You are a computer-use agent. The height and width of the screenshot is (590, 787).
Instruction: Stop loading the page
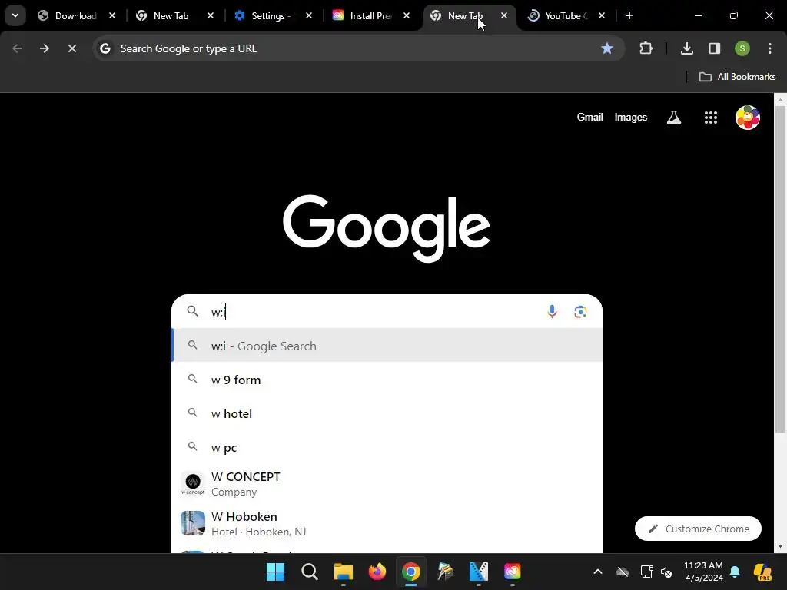pos(71,48)
